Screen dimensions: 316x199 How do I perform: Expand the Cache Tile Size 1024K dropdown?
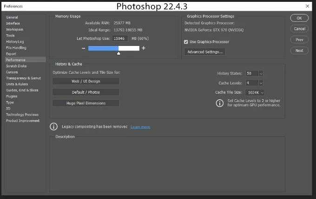255,93
